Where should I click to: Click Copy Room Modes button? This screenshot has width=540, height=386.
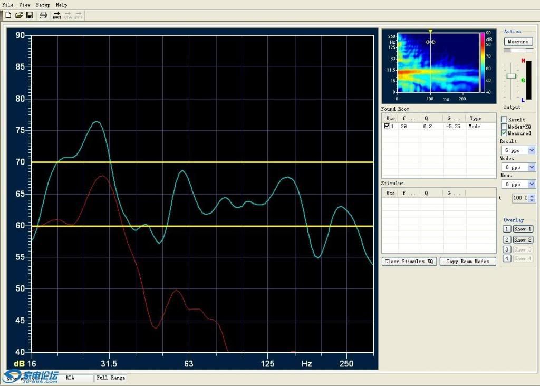pos(468,262)
